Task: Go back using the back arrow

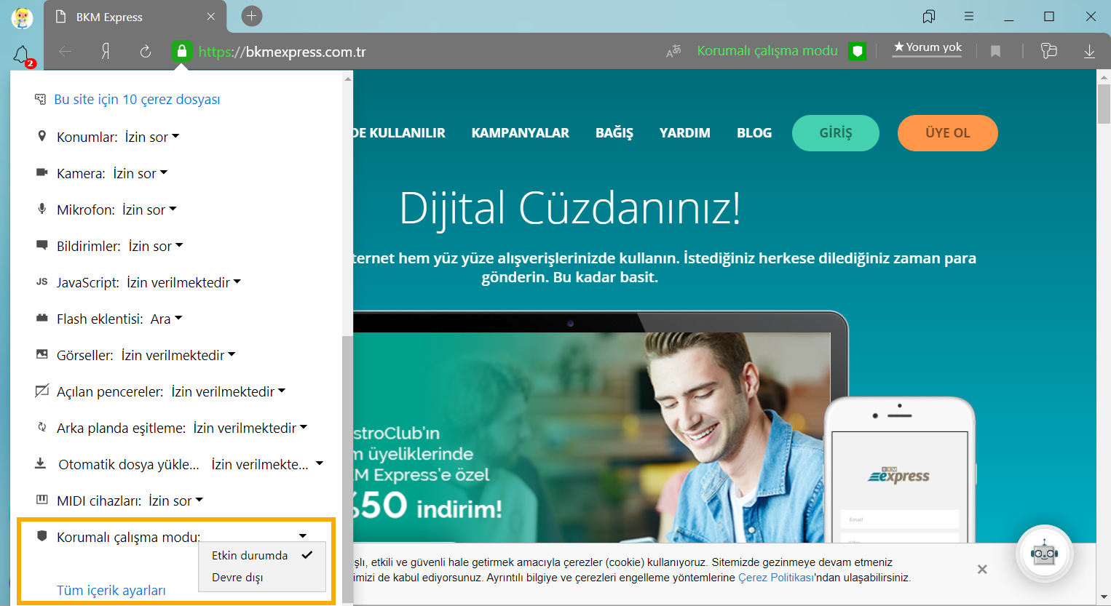Action: pos(66,52)
